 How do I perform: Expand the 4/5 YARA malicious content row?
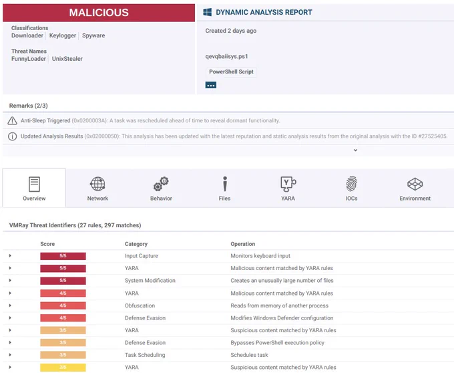(x=10, y=293)
